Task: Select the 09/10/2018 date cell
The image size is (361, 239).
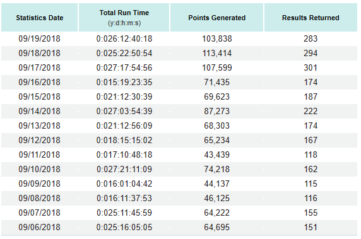Action: tap(39, 169)
